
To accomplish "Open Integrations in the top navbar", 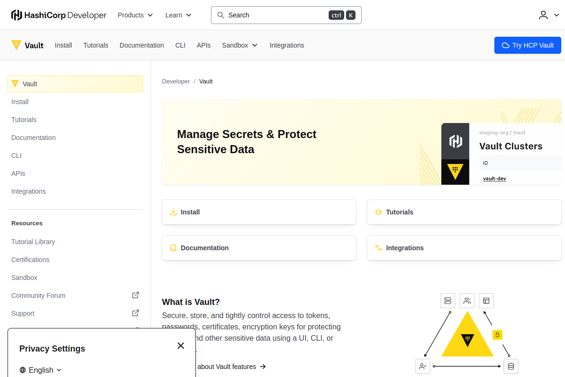I will pyautogui.click(x=287, y=45).
